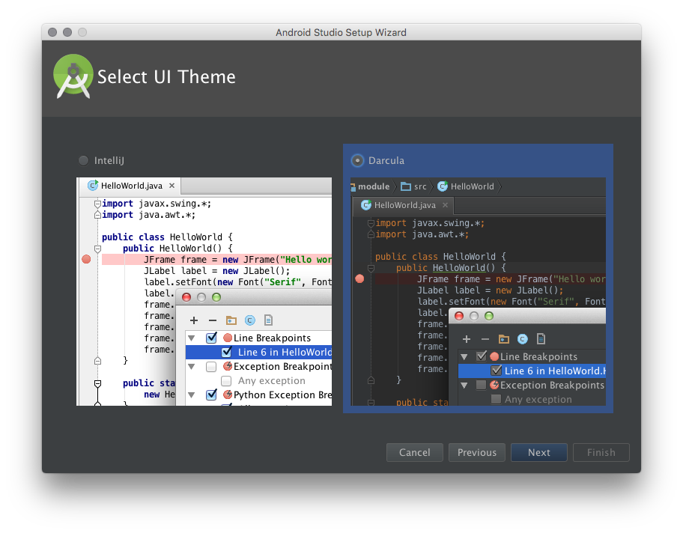
Task: Click the red breakpoint dot in IntelliJ preview gutter
Action: tap(86, 260)
